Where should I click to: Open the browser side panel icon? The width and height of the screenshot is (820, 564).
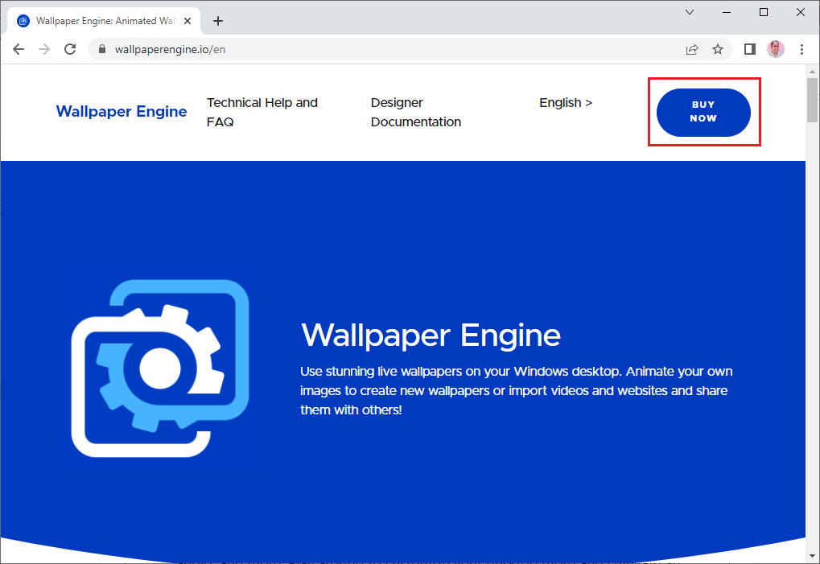pyautogui.click(x=750, y=49)
